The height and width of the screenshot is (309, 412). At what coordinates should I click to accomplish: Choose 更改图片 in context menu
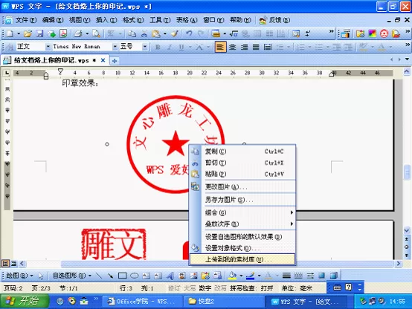pyautogui.click(x=242, y=187)
